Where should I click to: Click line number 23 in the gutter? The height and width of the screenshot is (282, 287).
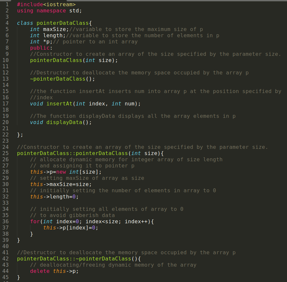(x=6, y=141)
